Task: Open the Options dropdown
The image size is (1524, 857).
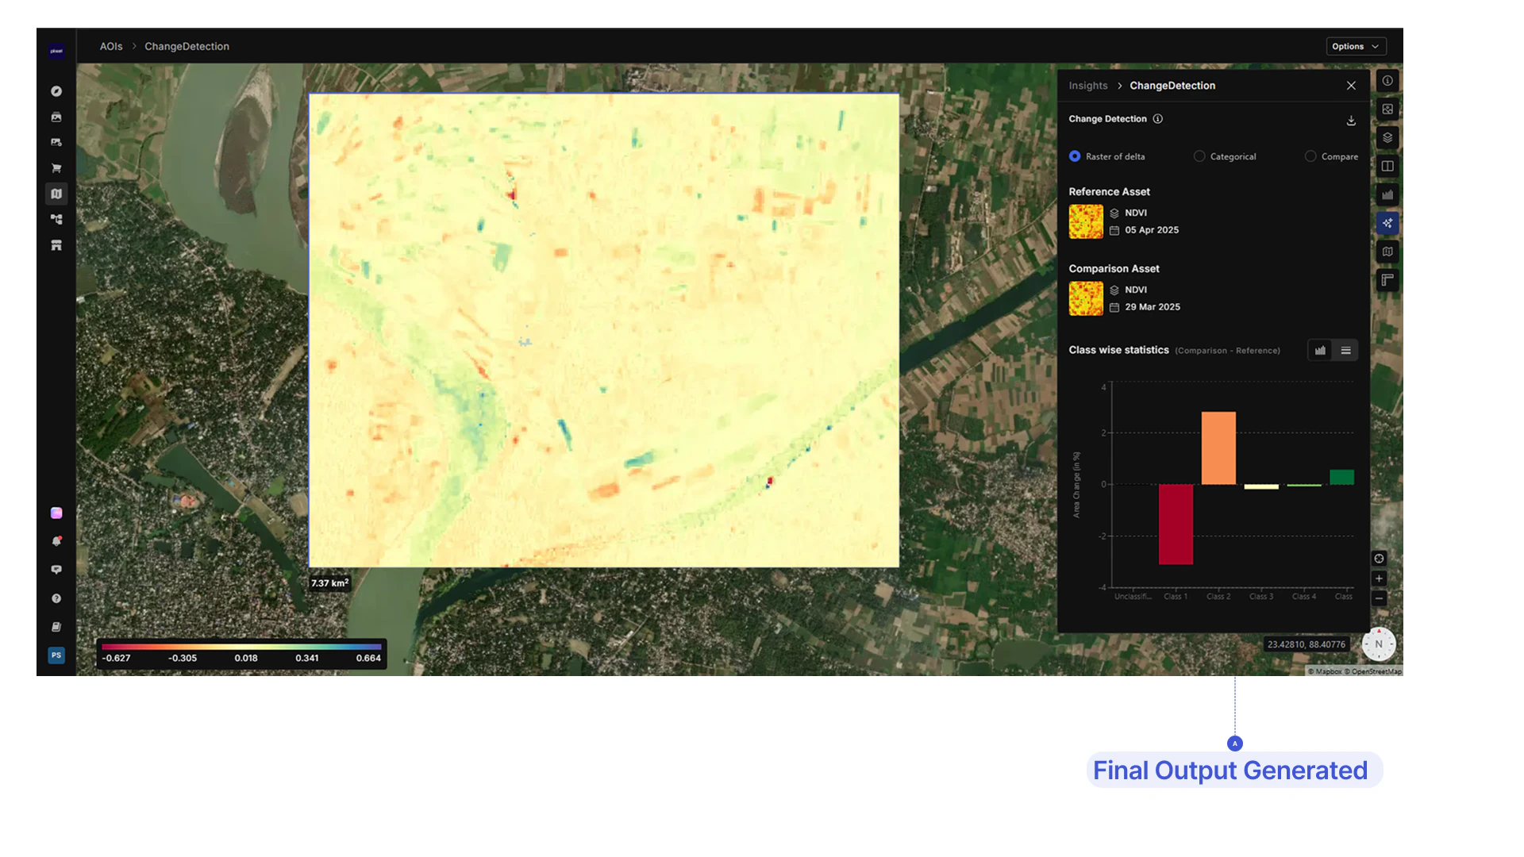Action: 1356,47
